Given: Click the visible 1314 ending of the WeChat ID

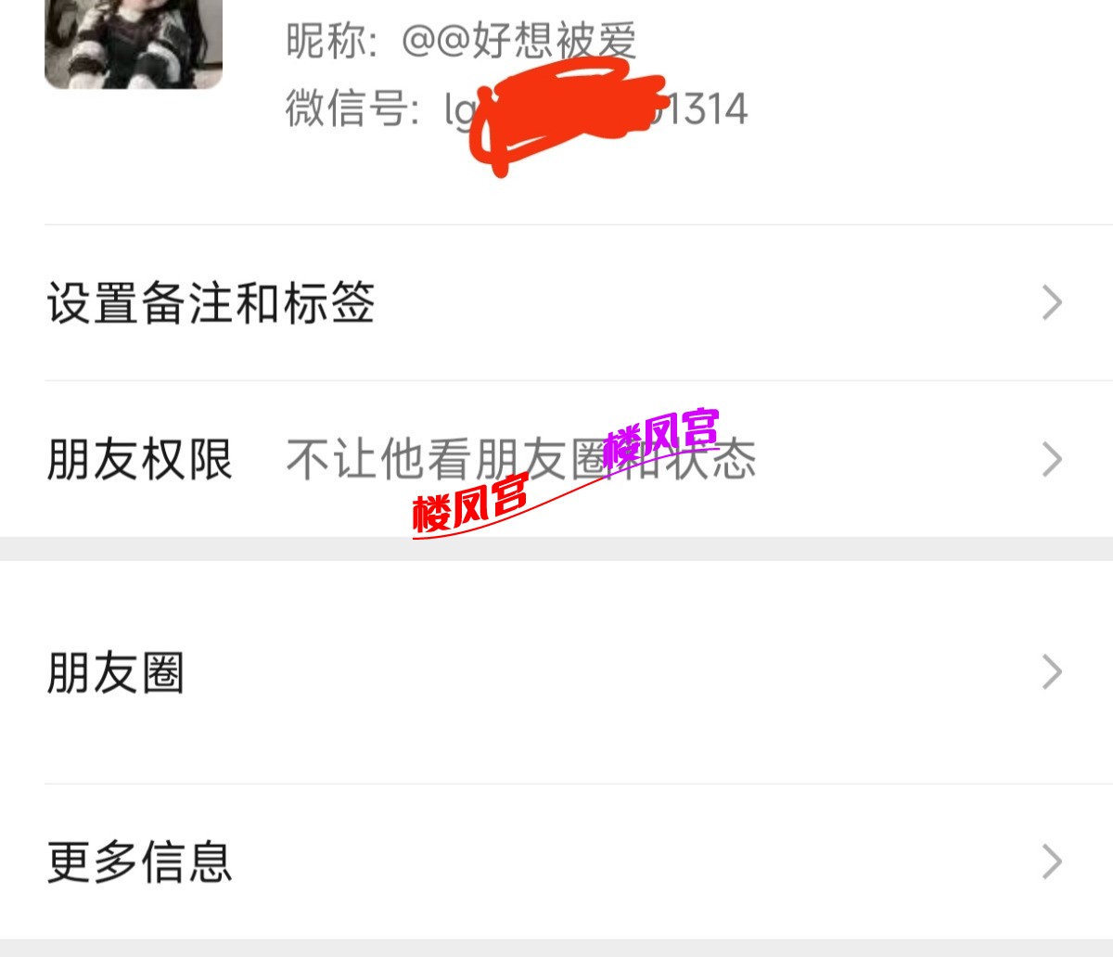Looking at the screenshot, I should tap(705, 109).
